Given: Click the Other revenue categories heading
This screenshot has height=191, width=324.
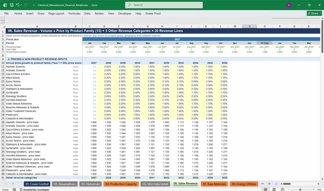Looking at the screenshot, I should [x=21, y=178].
